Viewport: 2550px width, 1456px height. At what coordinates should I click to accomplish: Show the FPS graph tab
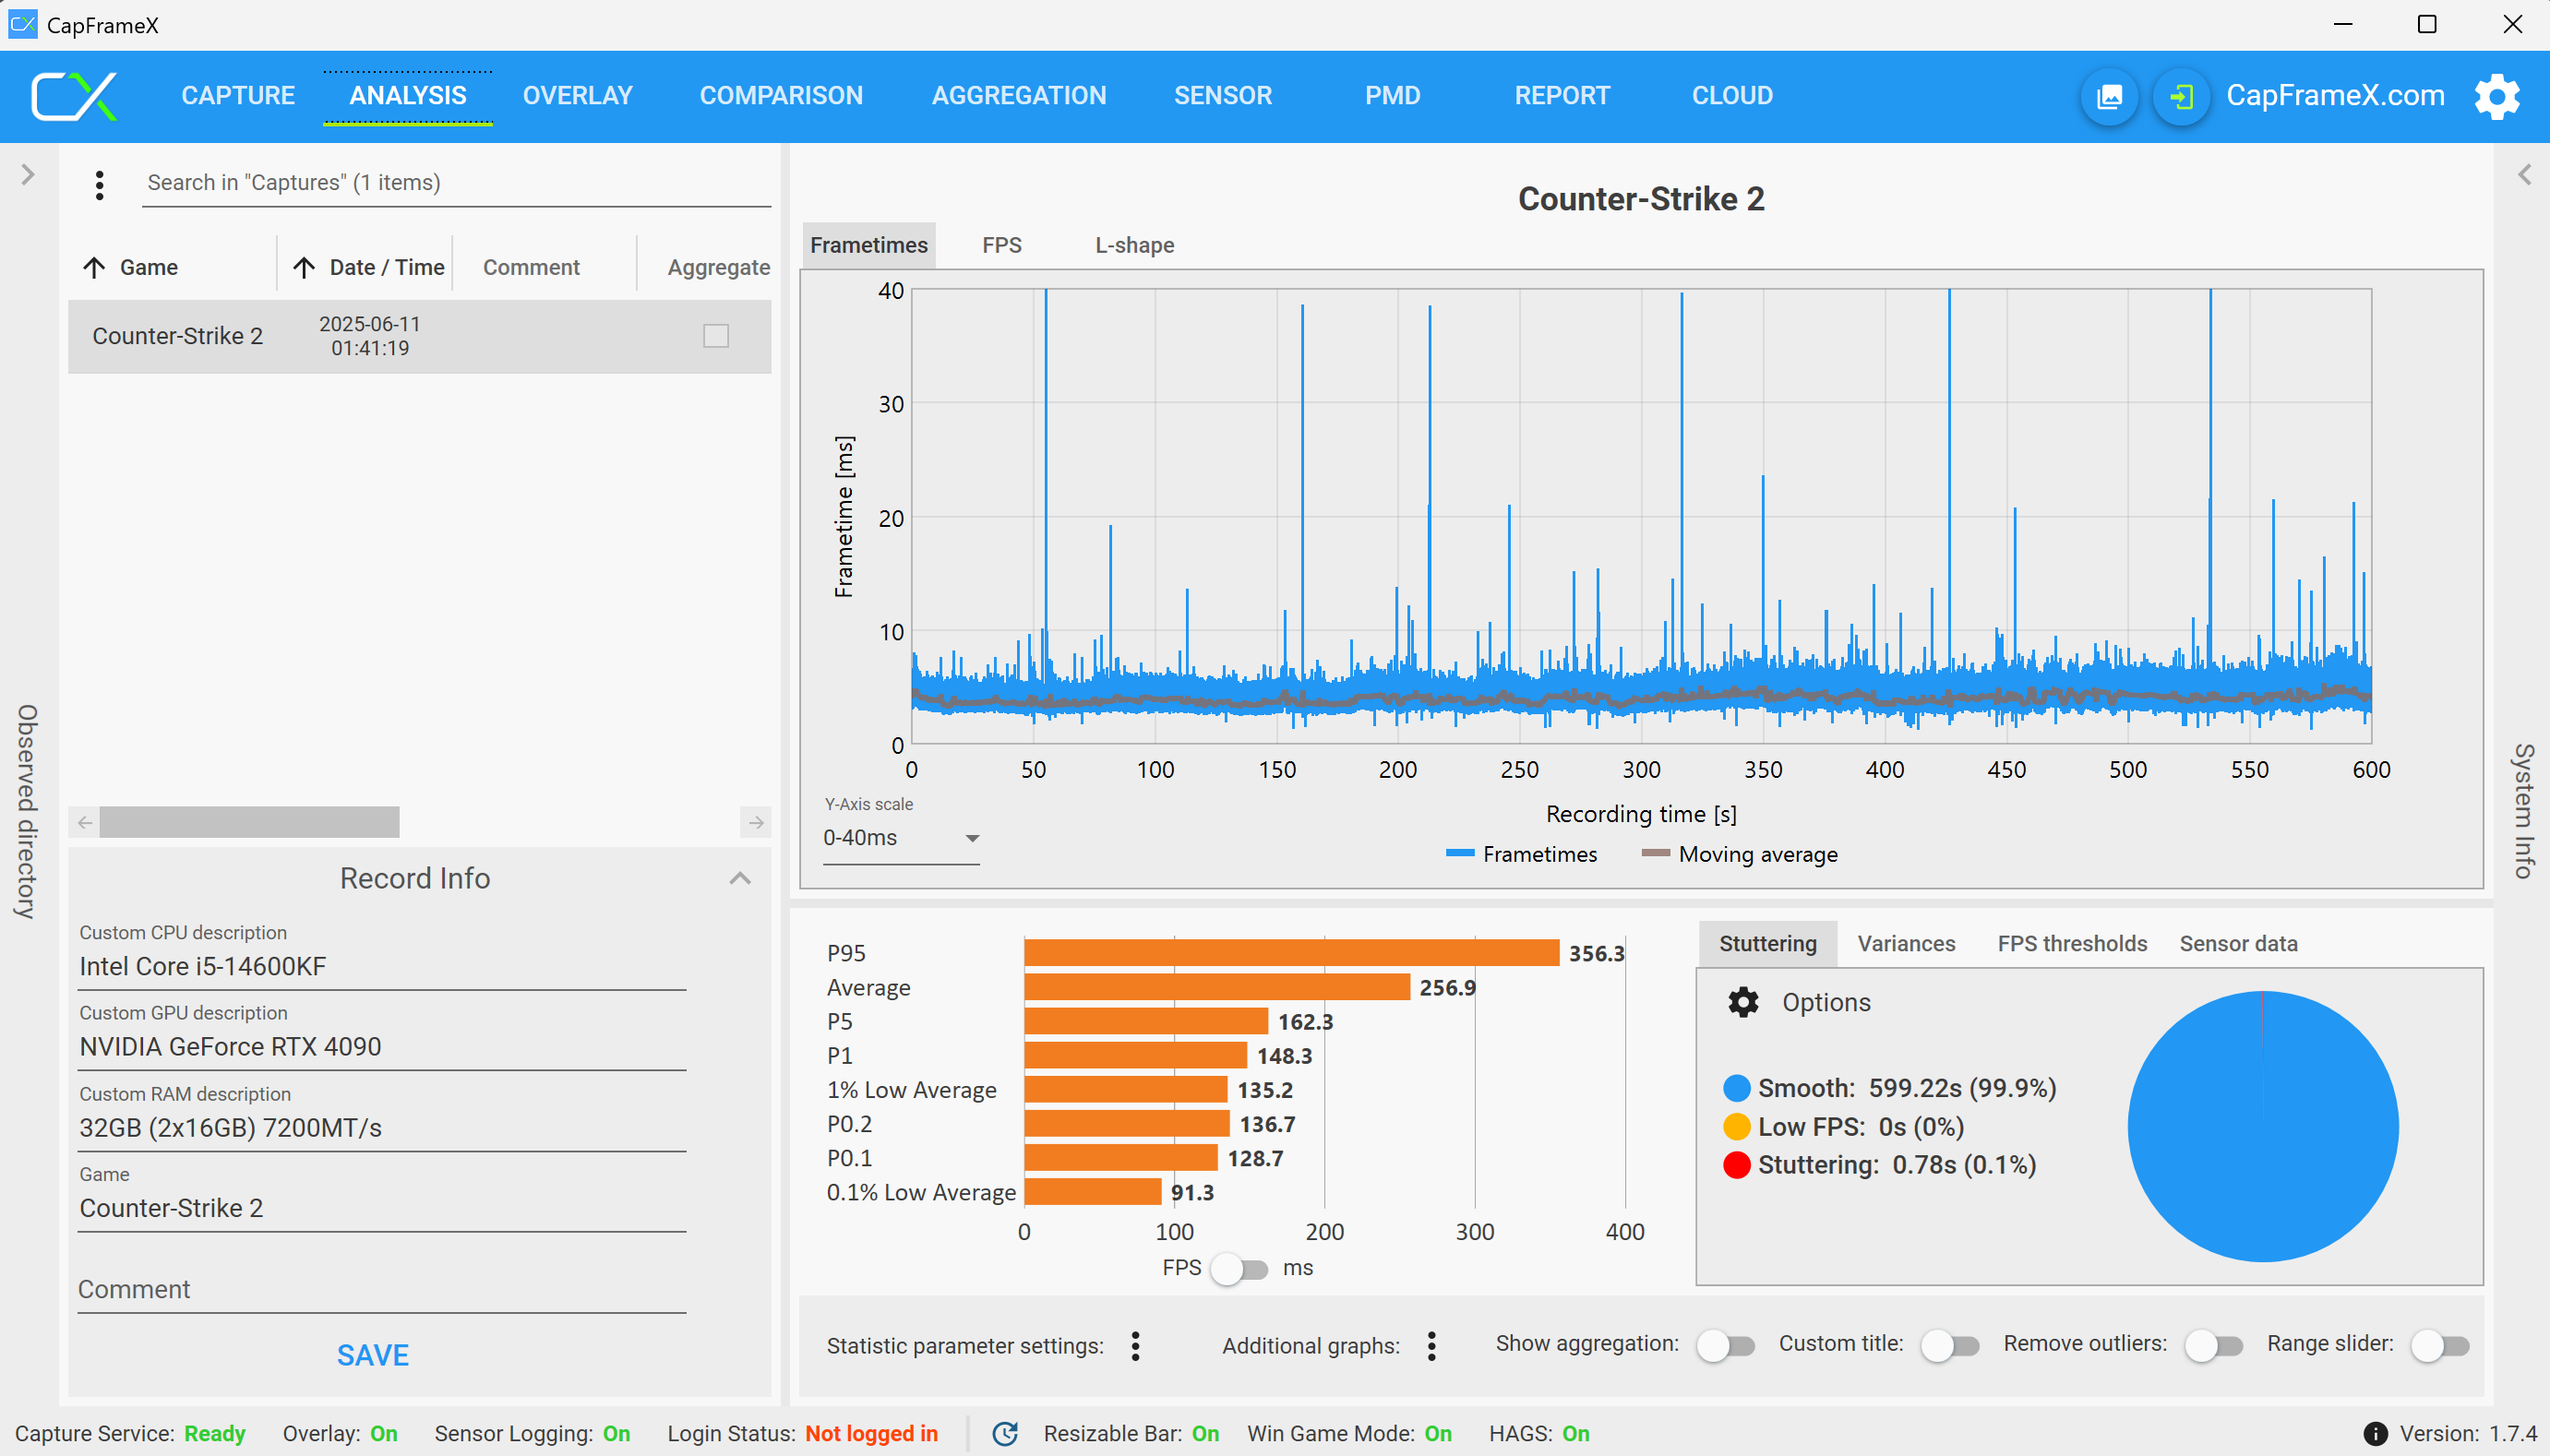tap(1001, 245)
